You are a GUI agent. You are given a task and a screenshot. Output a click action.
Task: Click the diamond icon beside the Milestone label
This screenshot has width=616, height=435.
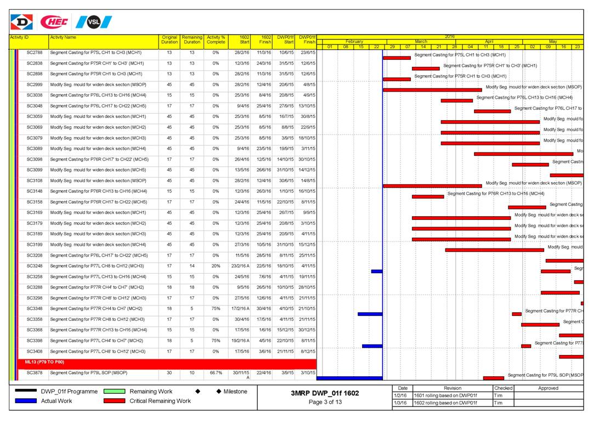(219, 391)
